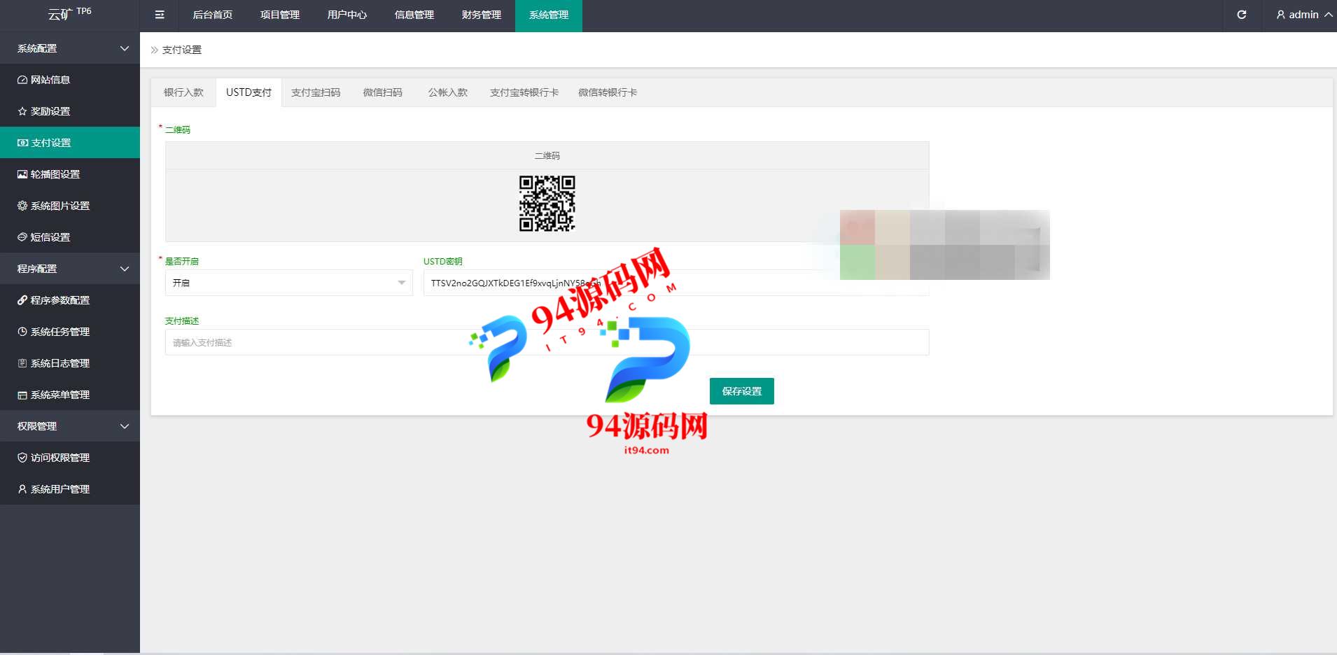This screenshot has height=655, width=1337.
Task: Switch to the 支付宝转银行卡 tab
Action: pyautogui.click(x=524, y=92)
